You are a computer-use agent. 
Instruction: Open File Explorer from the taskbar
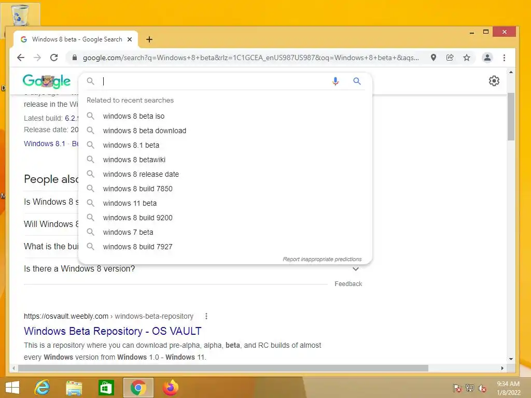click(x=74, y=388)
